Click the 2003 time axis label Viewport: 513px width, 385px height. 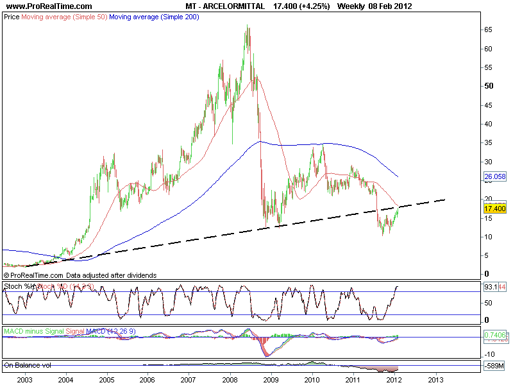coord(24,380)
